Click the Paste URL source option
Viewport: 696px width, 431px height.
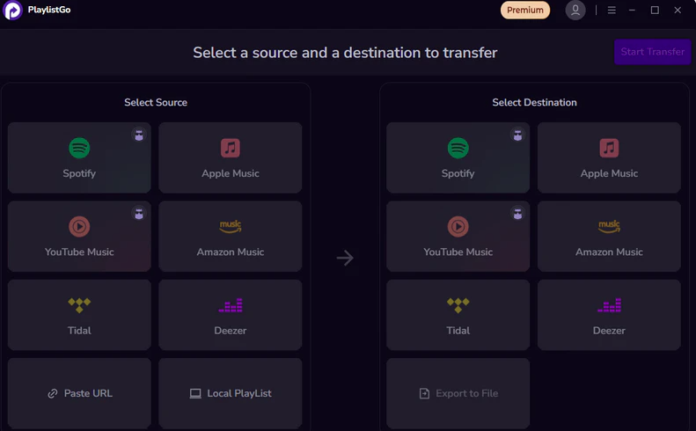[x=79, y=393]
